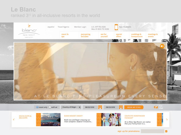Click the live chat bubble icon
The image size is (181, 135).
(156, 107)
